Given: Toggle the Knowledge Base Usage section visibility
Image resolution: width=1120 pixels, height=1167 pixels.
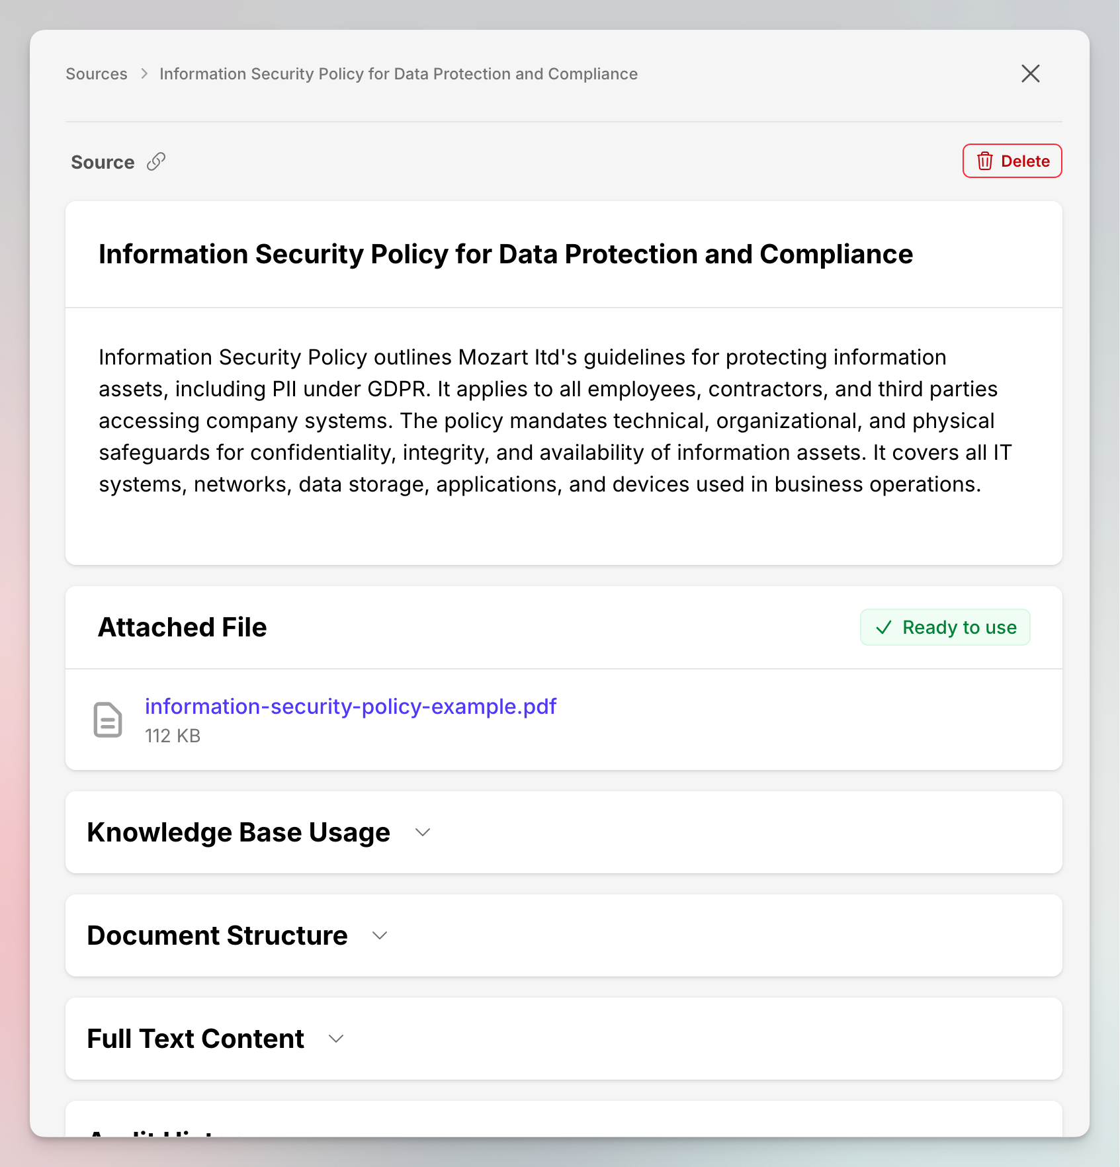Looking at the screenshot, I should [x=423, y=832].
